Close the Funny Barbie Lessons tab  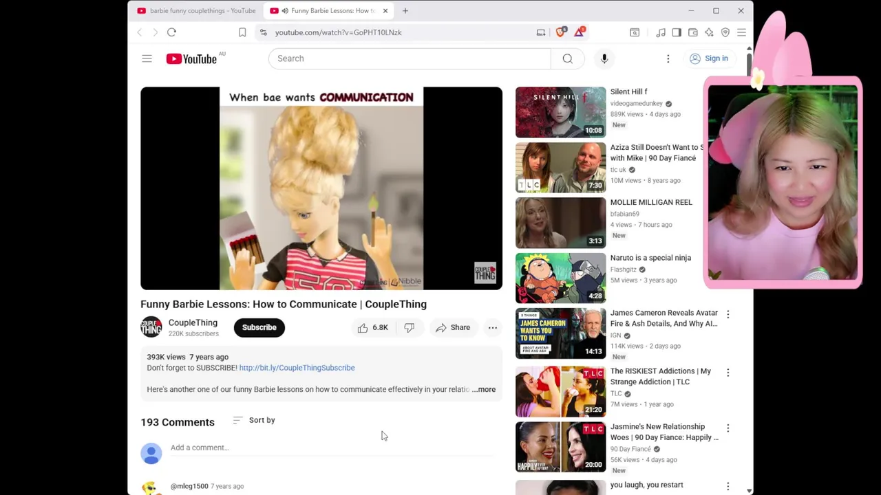coord(385,10)
